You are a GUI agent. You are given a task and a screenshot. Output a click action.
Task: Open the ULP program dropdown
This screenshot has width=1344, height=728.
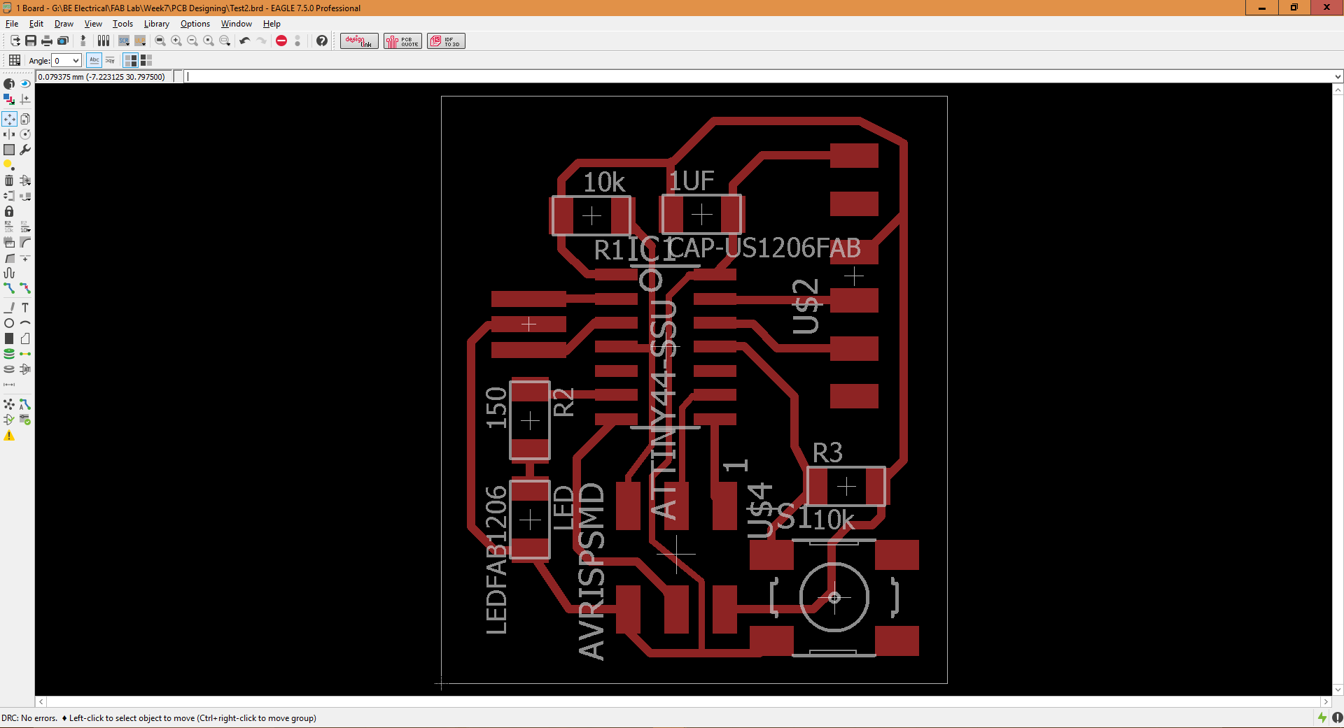pos(141,41)
